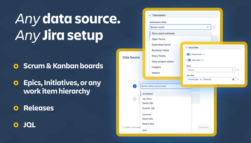Select Issue links under Initiatives

148,119
